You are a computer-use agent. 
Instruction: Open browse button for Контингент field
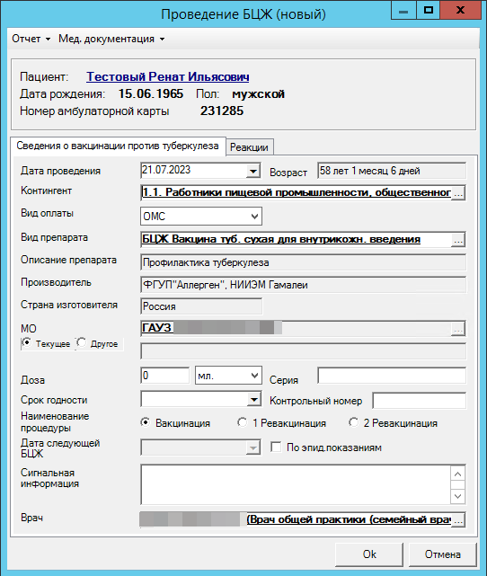tap(458, 193)
